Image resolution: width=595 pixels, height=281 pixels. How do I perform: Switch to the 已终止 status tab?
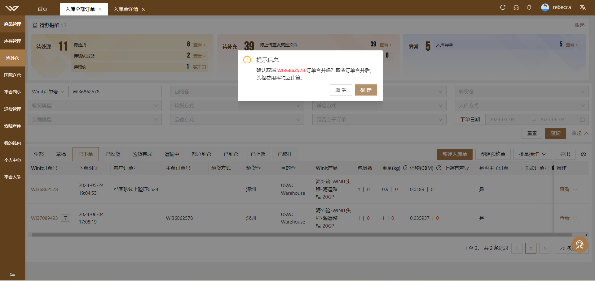tap(285, 154)
